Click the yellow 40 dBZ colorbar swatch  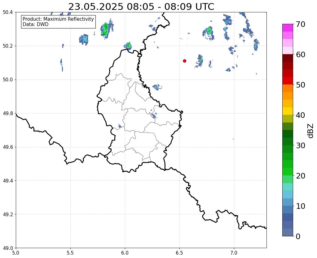[288, 111]
